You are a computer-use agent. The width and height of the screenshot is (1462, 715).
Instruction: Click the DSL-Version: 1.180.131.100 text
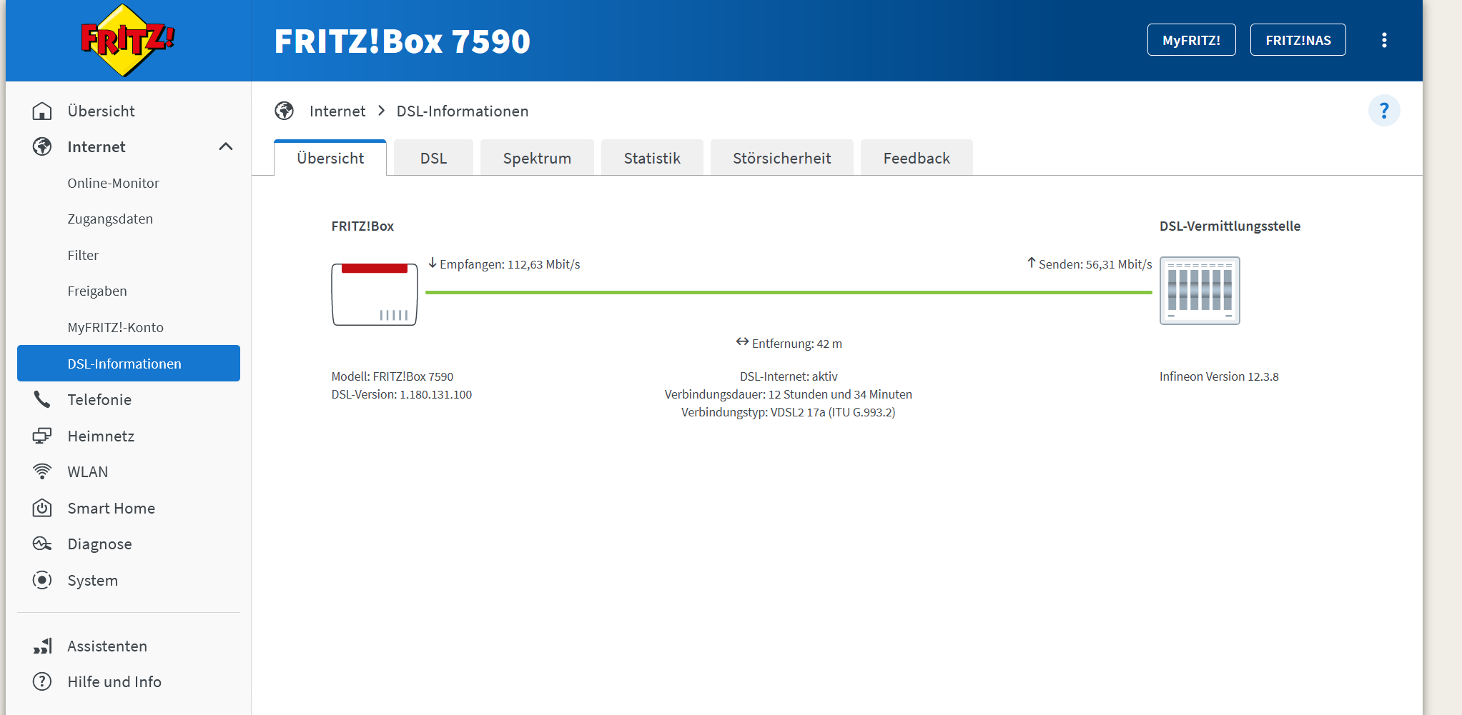402,394
